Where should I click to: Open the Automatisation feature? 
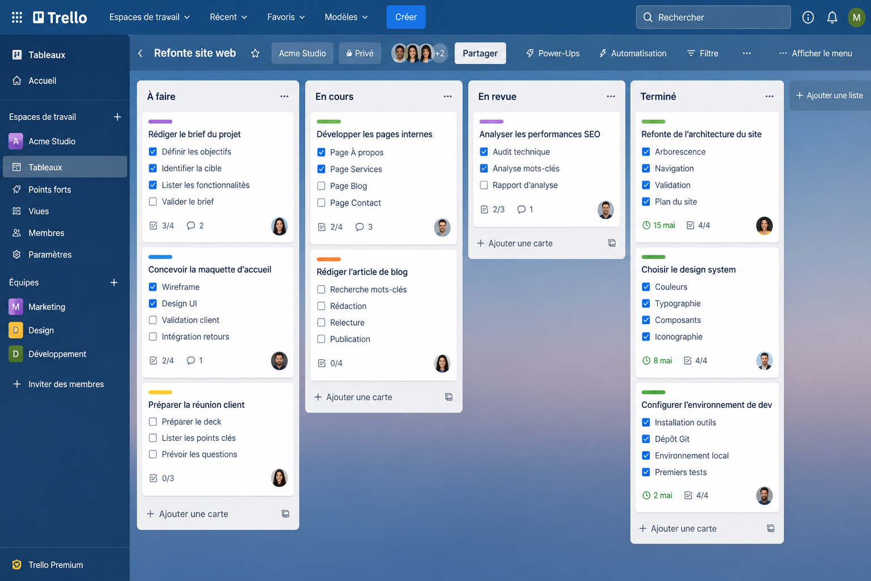pos(633,53)
